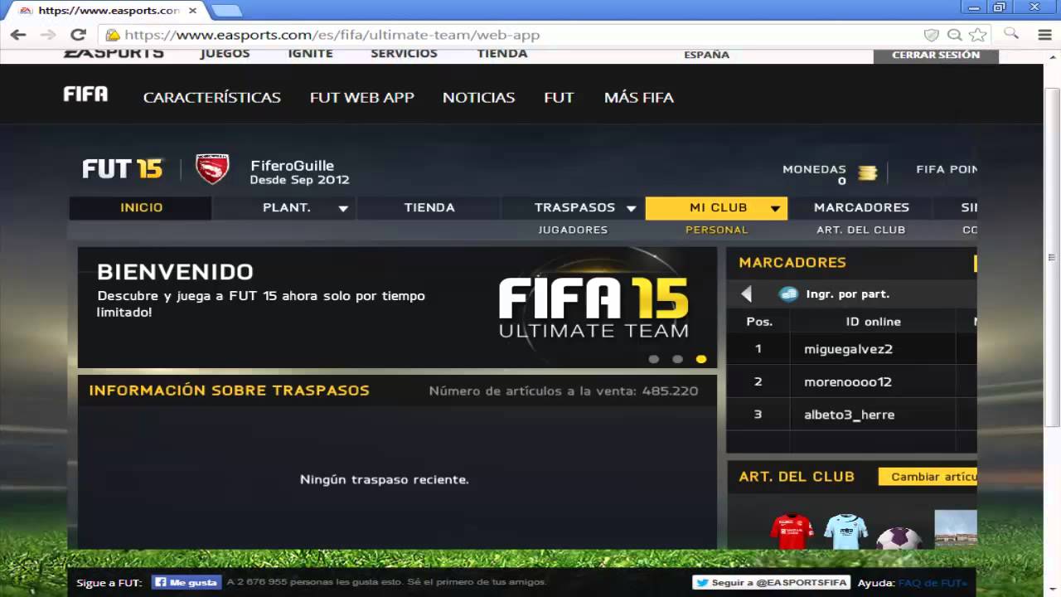1061x597 pixels.
Task: Follow @EASPORTSFIFA on Twitter
Action: (x=773, y=582)
